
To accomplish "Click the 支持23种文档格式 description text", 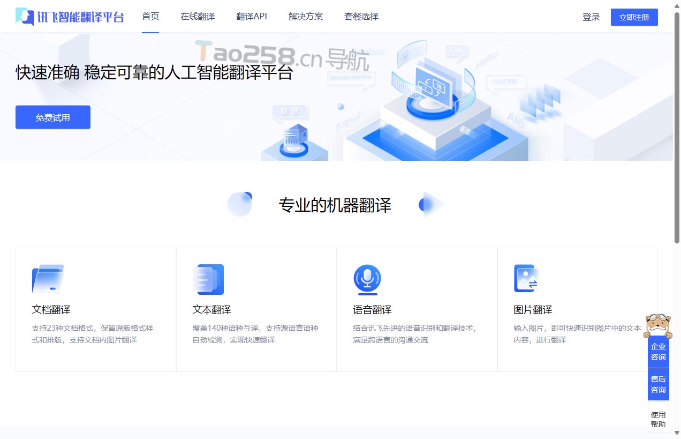I will click(93, 334).
